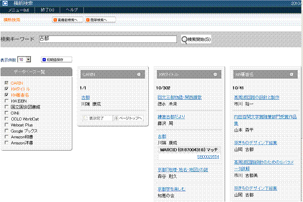Click the 表示件数 label text
Screen dimensions: 303x202
(8, 60)
